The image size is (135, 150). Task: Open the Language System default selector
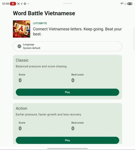coord(67,46)
